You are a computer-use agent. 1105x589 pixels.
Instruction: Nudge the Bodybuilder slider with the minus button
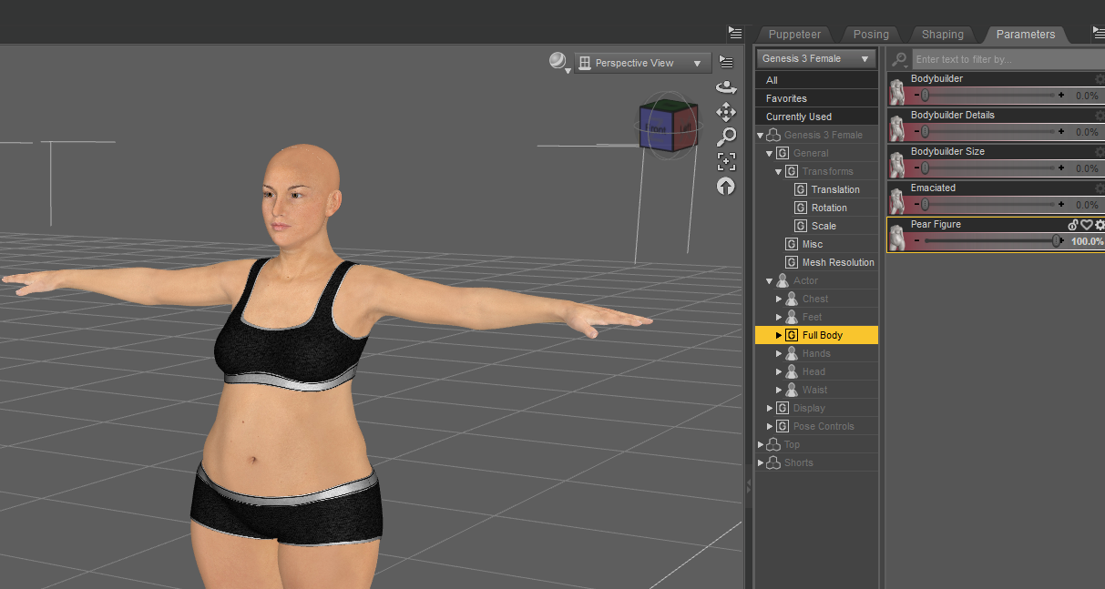pyautogui.click(x=916, y=95)
